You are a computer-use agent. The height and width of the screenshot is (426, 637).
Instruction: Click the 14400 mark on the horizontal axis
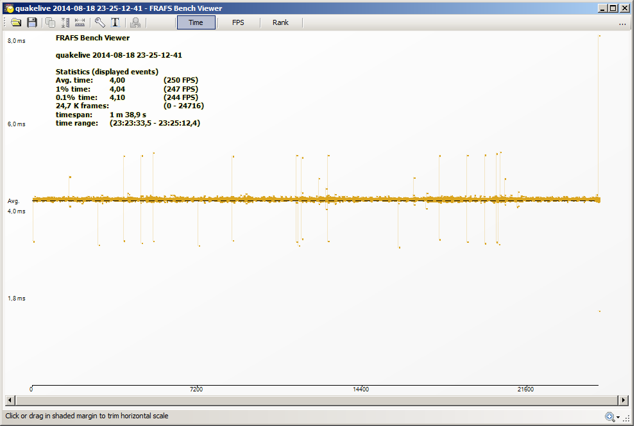pos(361,389)
